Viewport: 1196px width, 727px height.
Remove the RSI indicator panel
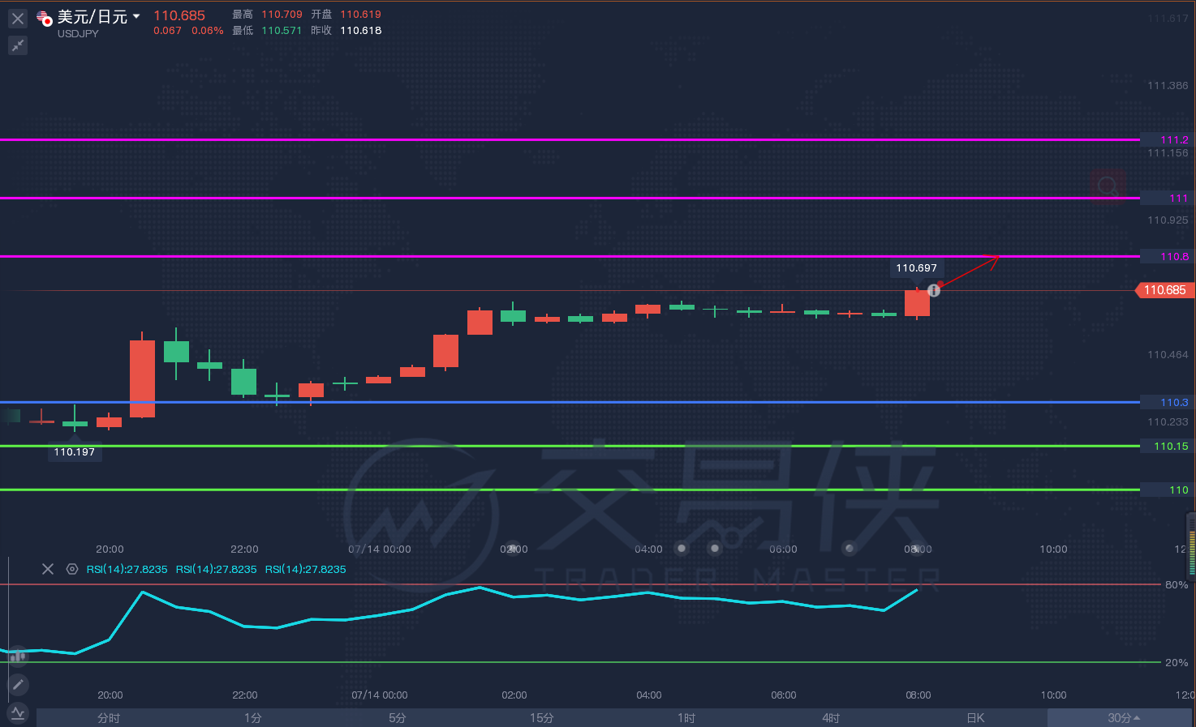click(48, 569)
